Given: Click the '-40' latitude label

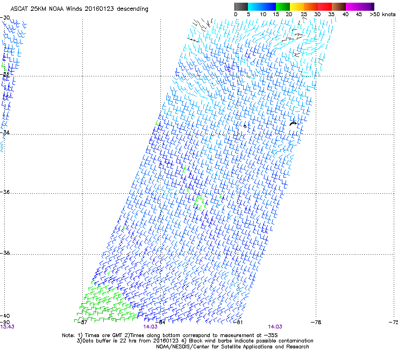Looking at the screenshot, I should [x=5, y=316].
